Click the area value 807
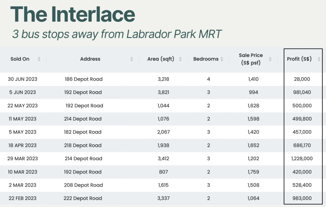 (163, 172)
